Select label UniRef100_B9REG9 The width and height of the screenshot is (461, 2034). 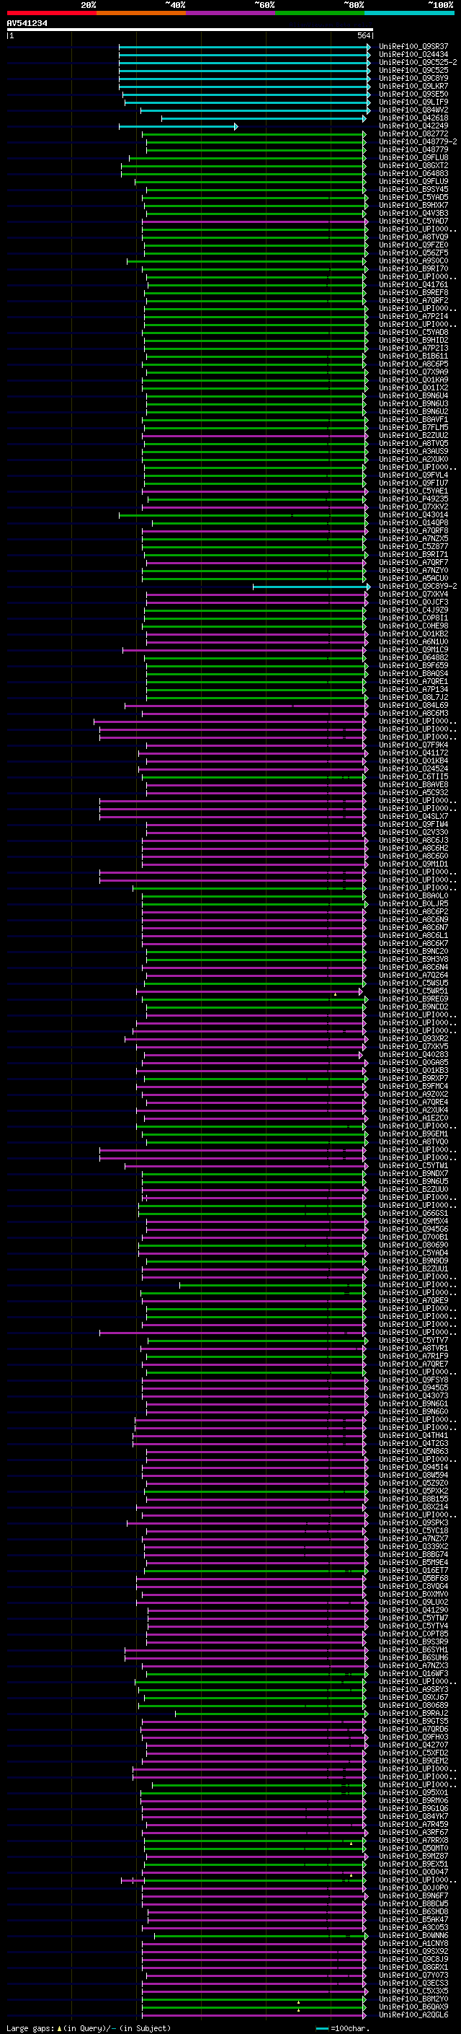point(413,999)
